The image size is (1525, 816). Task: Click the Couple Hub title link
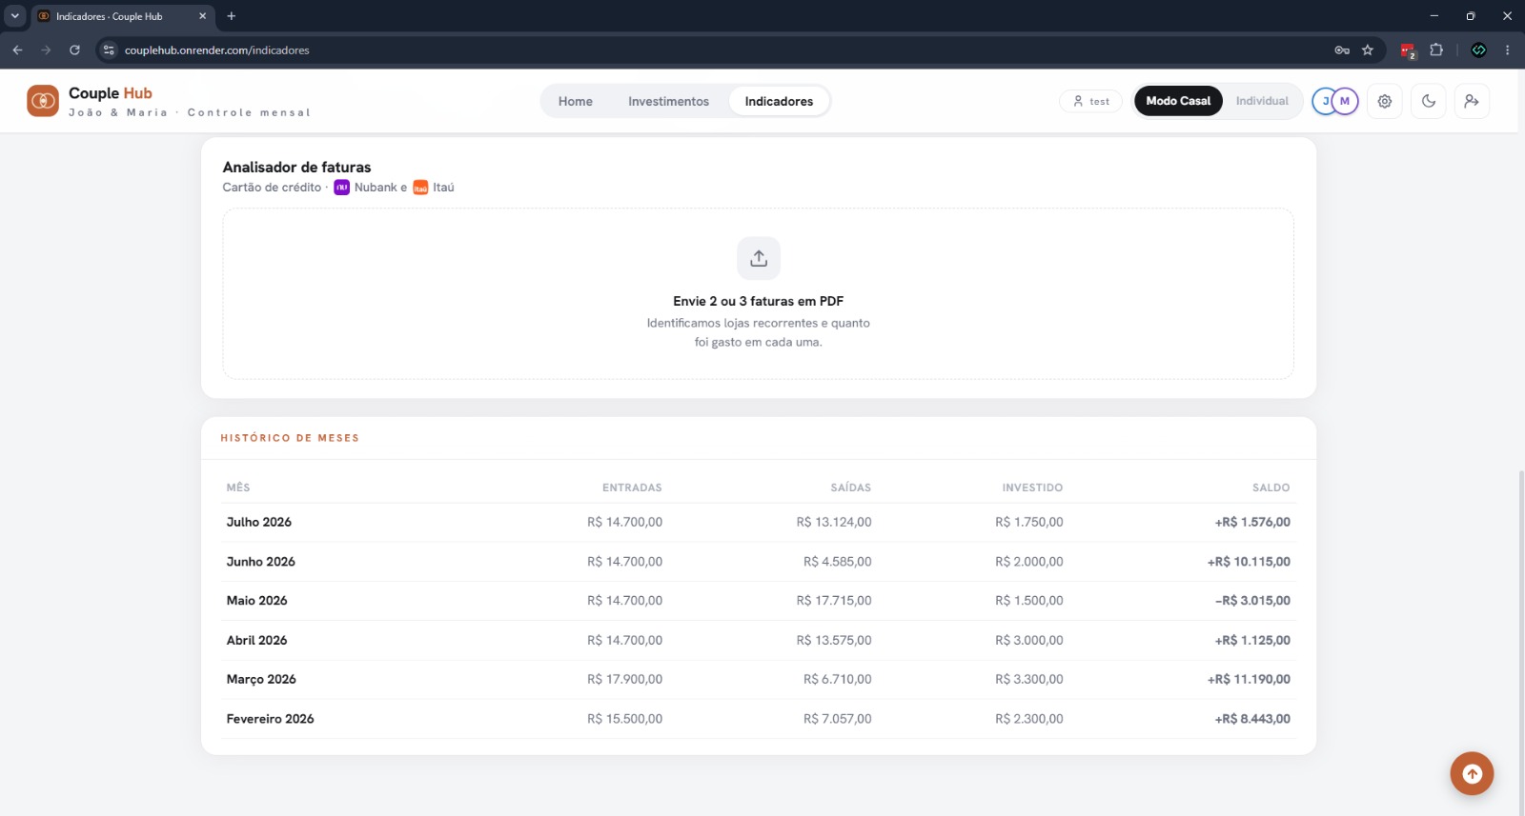click(111, 93)
